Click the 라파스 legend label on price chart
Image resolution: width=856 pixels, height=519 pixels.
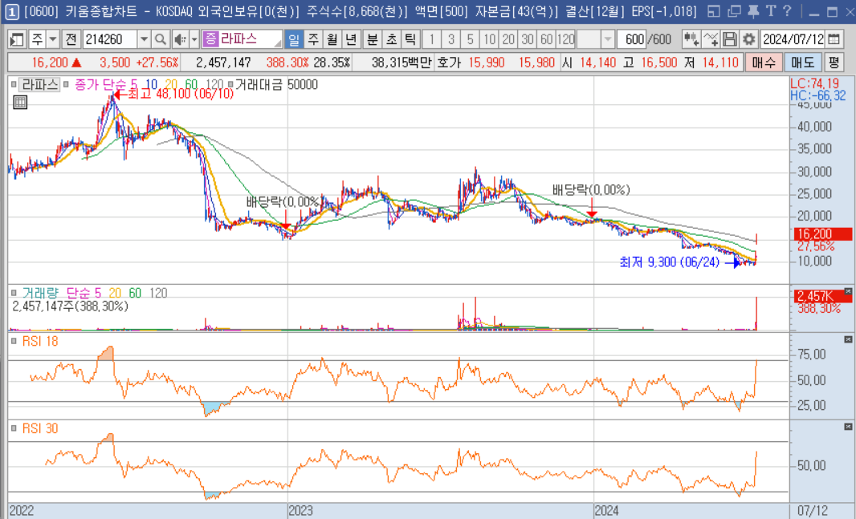[40, 84]
